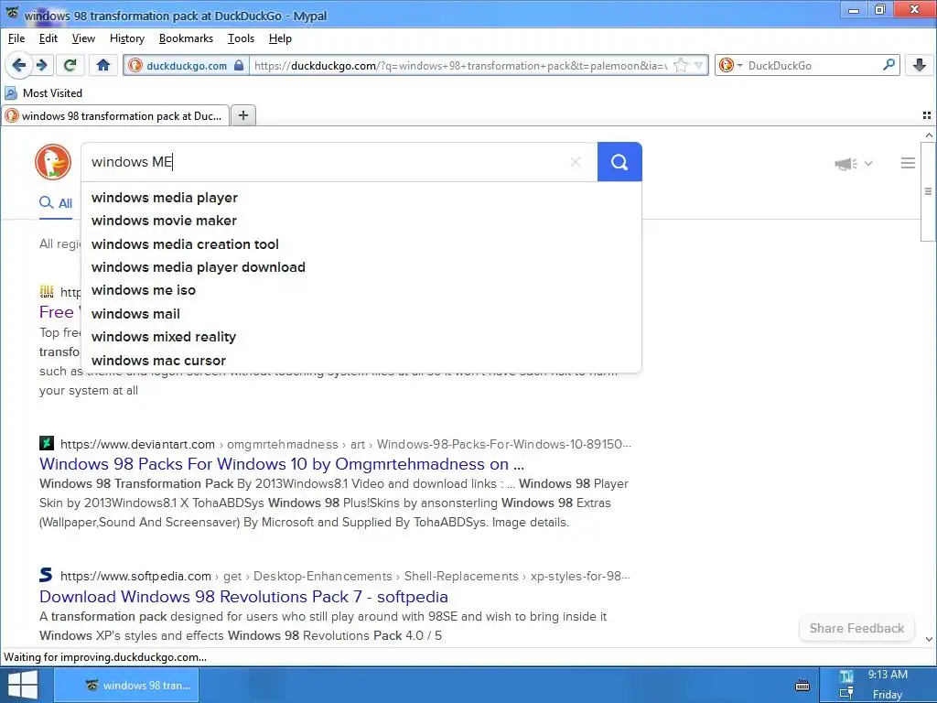Select the windows 98 transformation pack tab
This screenshot has height=703, width=937.
pyautogui.click(x=115, y=115)
